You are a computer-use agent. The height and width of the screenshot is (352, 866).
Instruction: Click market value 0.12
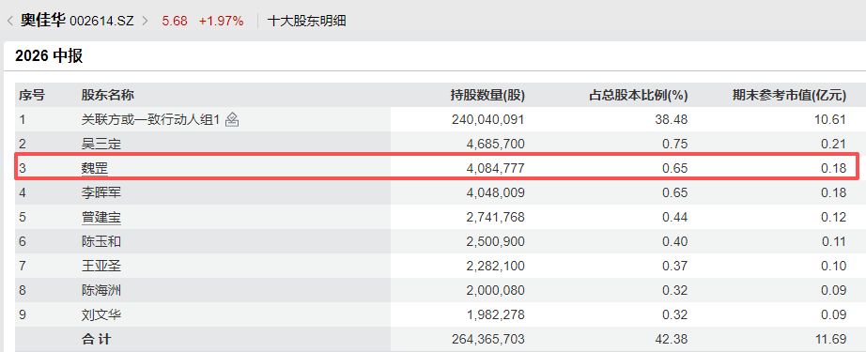click(x=833, y=218)
